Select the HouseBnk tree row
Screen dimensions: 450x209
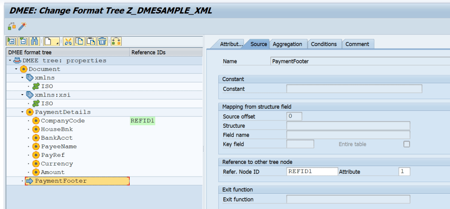105,129
